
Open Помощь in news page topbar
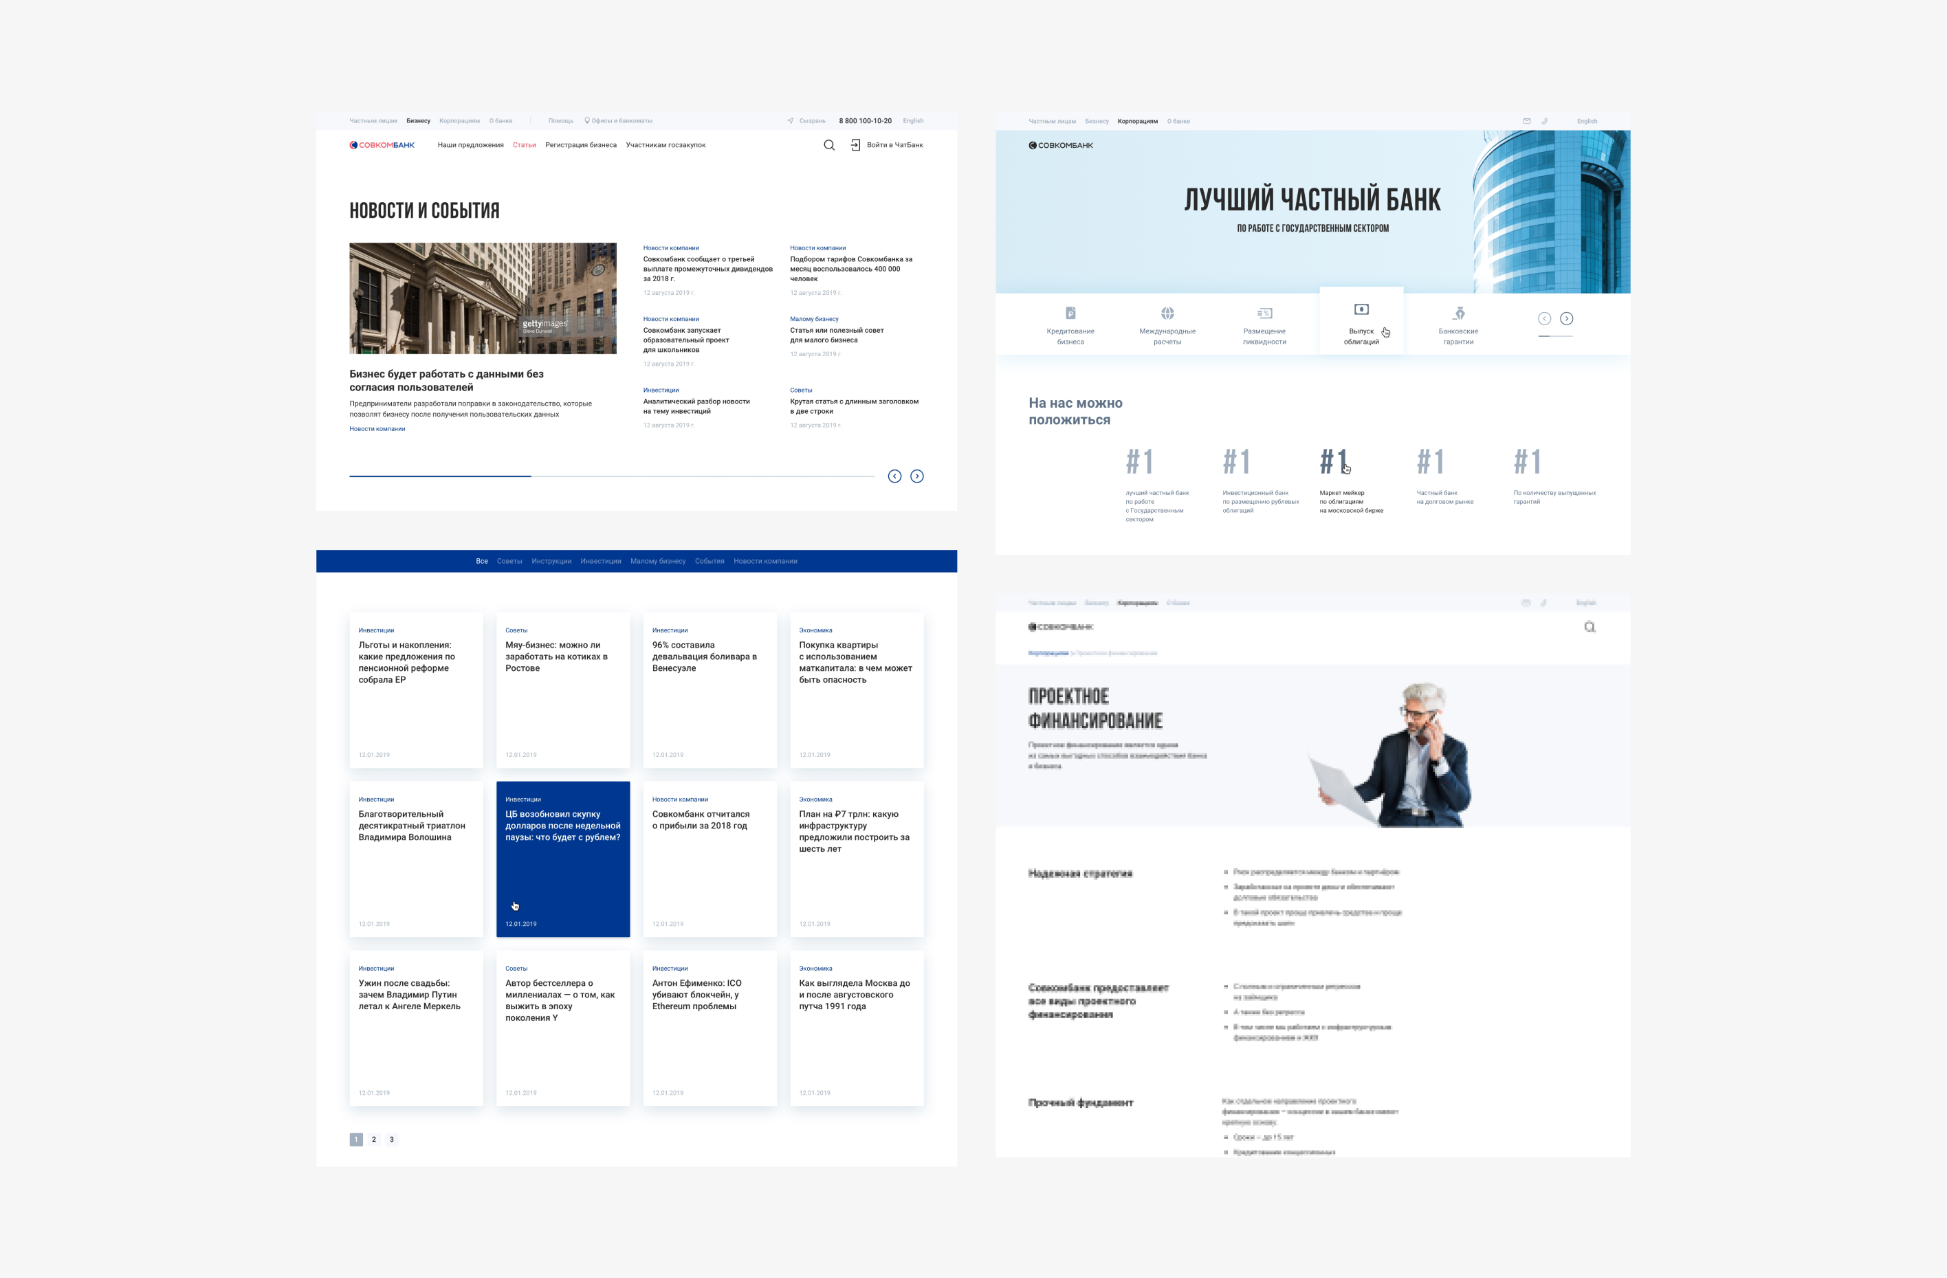pos(560,120)
